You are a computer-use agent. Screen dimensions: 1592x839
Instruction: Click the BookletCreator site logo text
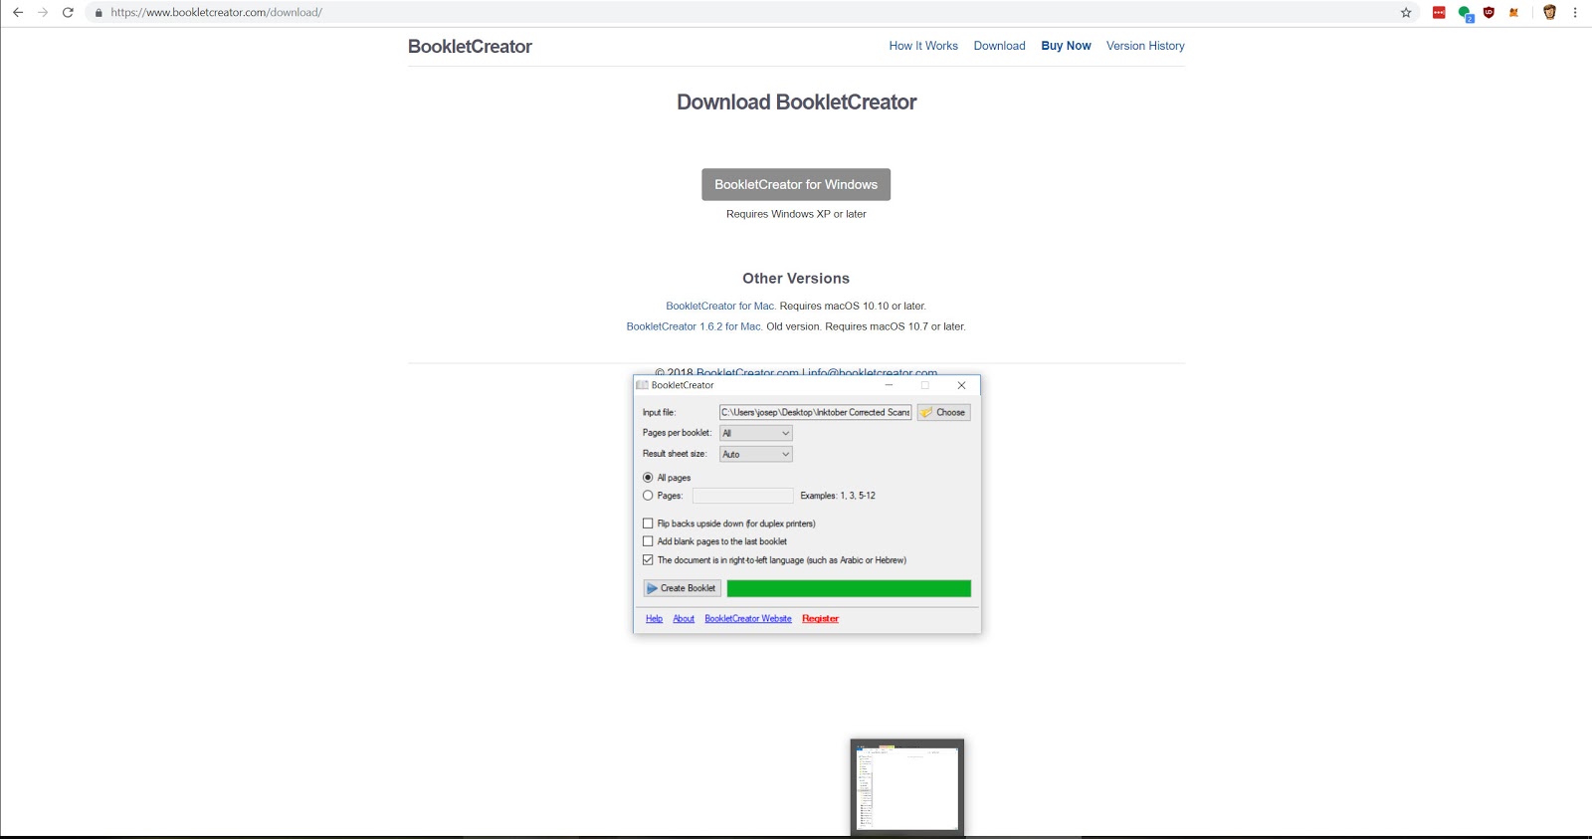[470, 47]
